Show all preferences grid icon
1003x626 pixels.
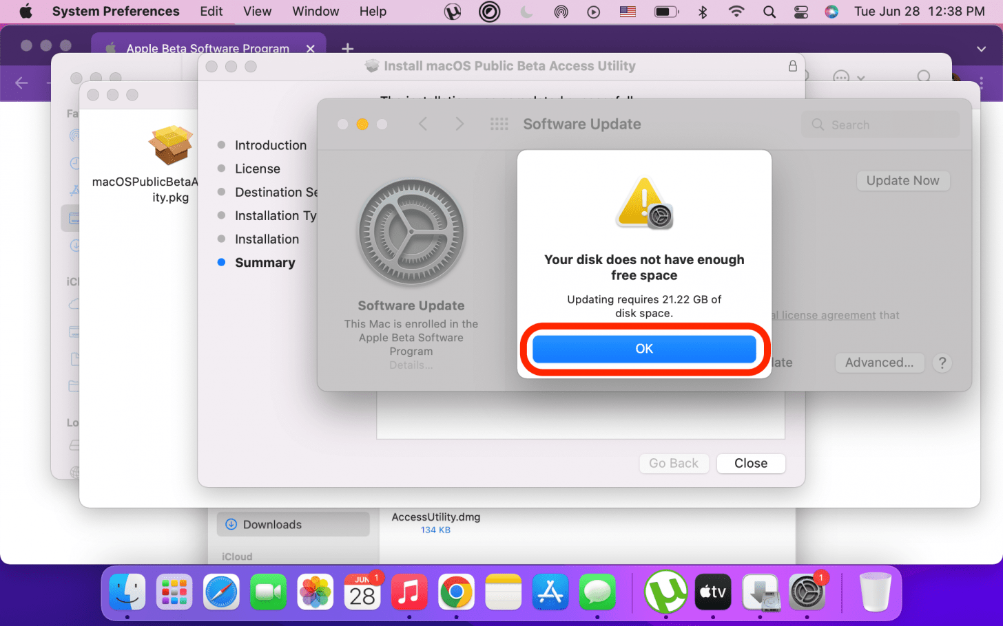[x=499, y=124]
